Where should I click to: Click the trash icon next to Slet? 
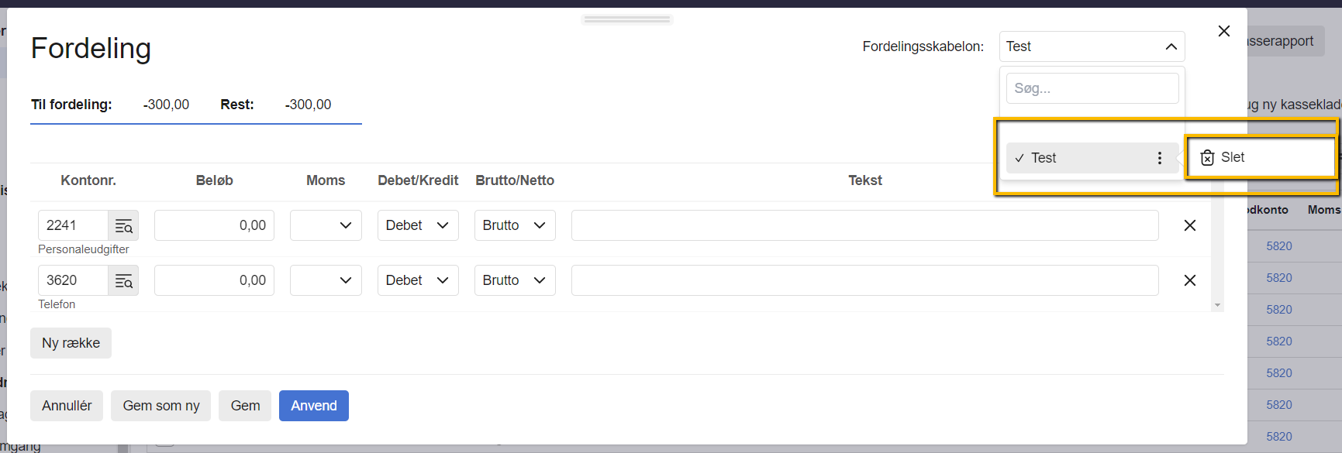[1207, 157]
